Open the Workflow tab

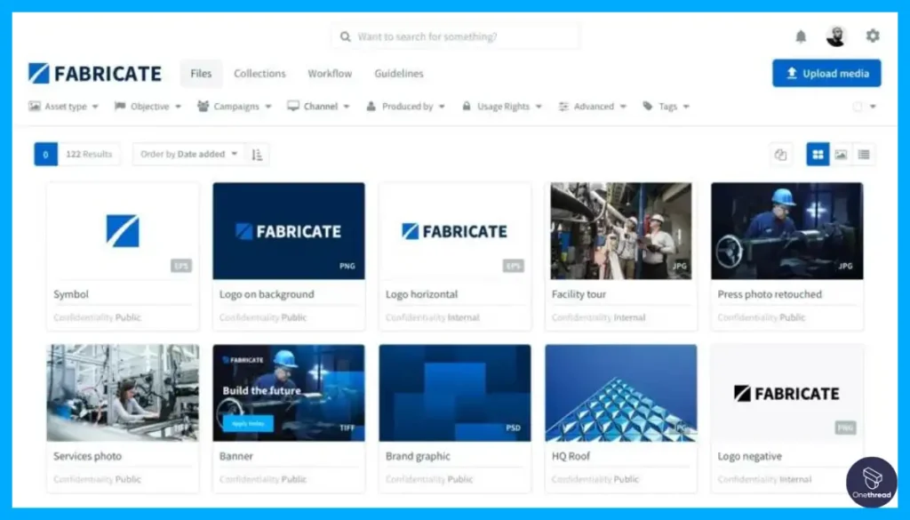pos(330,74)
